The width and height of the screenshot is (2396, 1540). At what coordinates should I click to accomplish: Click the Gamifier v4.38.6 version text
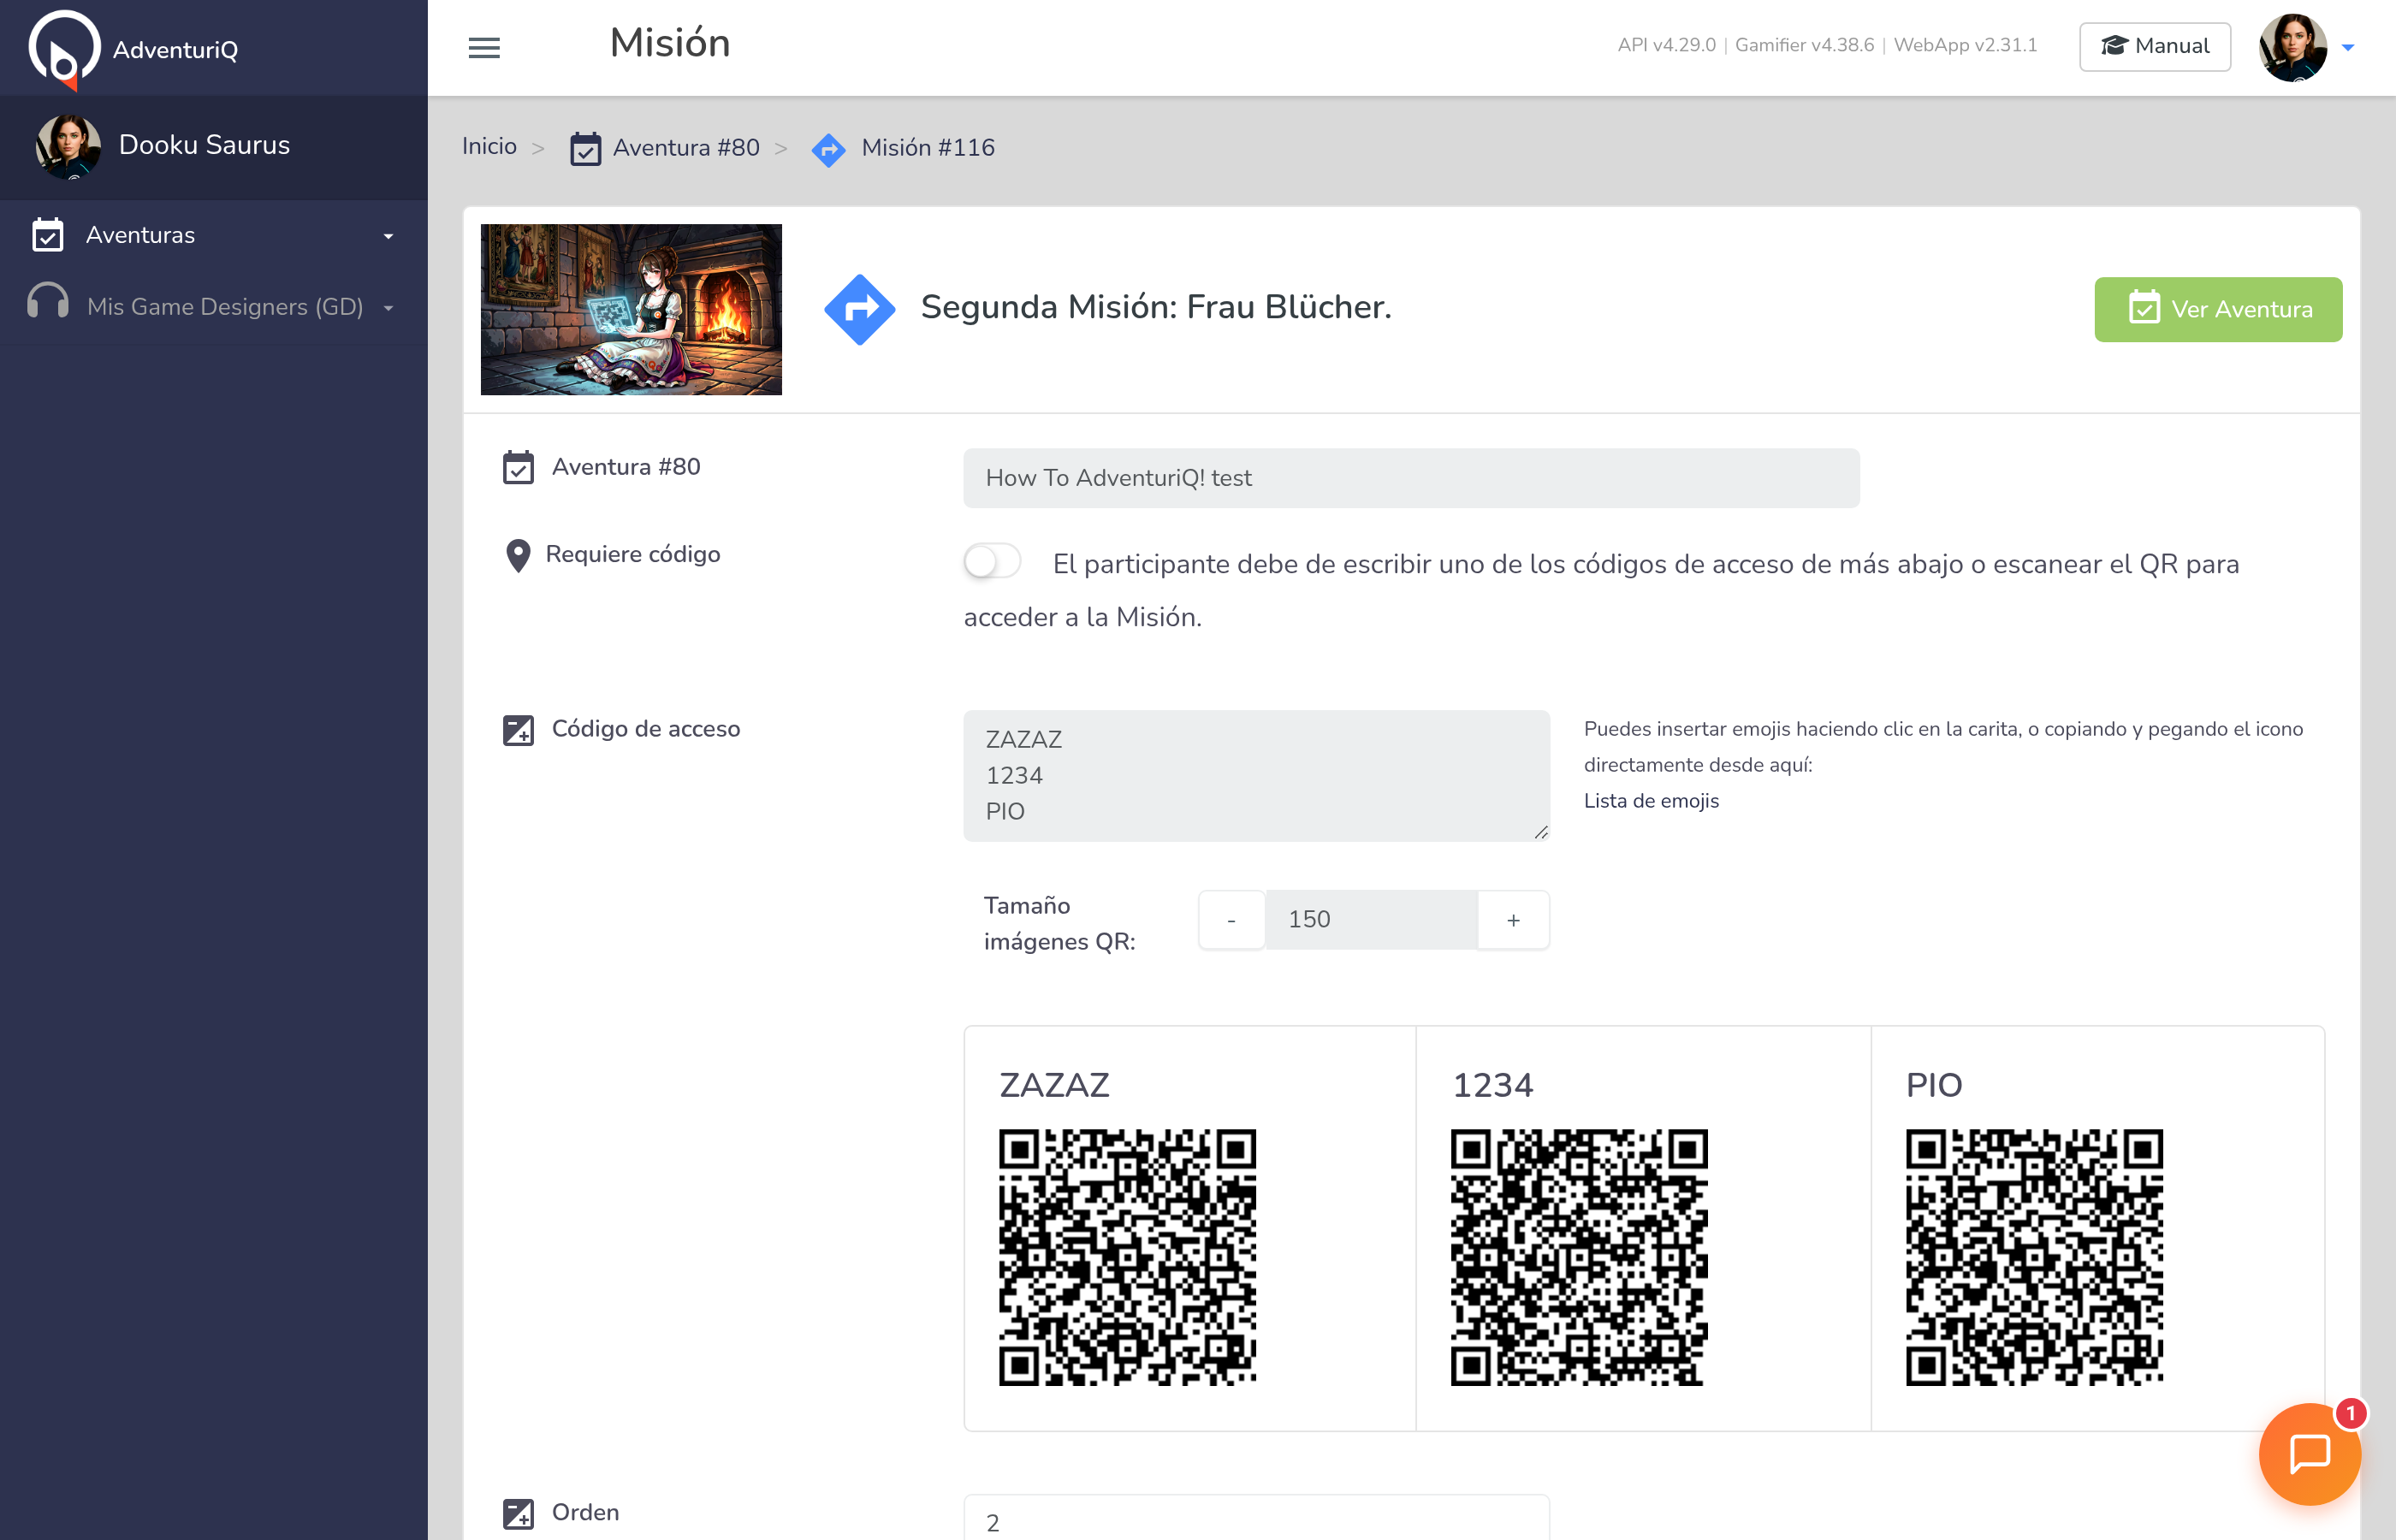tap(1804, 45)
